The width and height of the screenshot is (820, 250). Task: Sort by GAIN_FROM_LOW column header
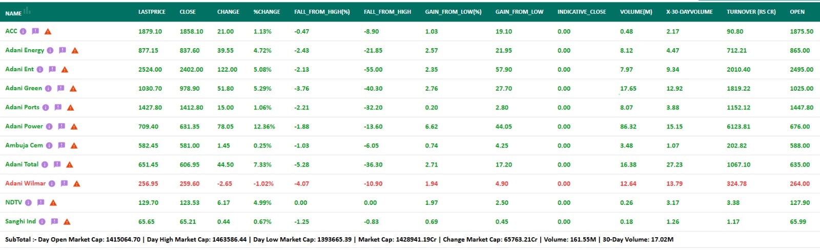tap(519, 12)
